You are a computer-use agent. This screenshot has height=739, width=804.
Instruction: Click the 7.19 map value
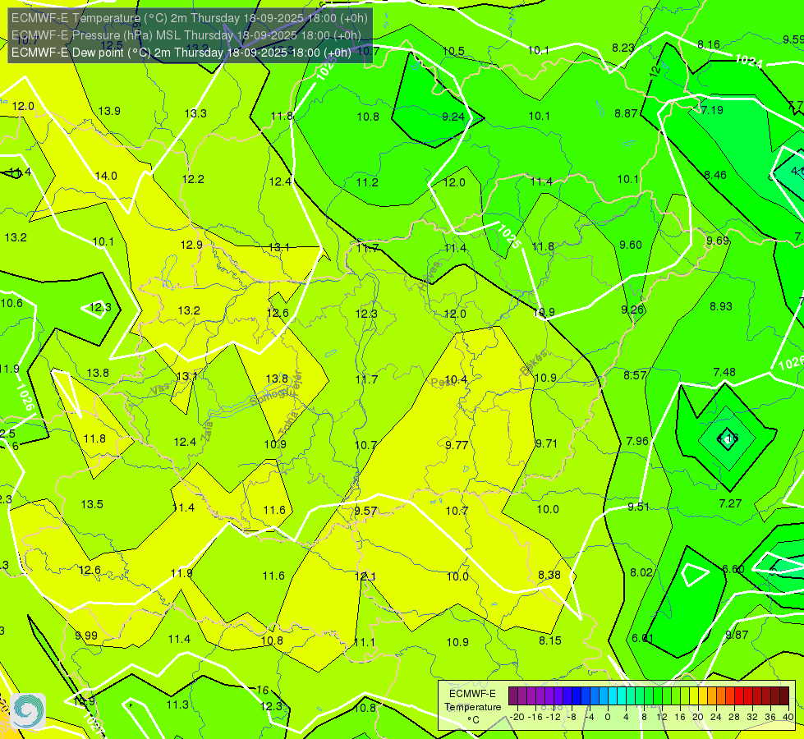[712, 110]
